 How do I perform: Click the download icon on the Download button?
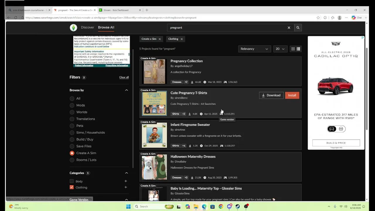point(263,95)
